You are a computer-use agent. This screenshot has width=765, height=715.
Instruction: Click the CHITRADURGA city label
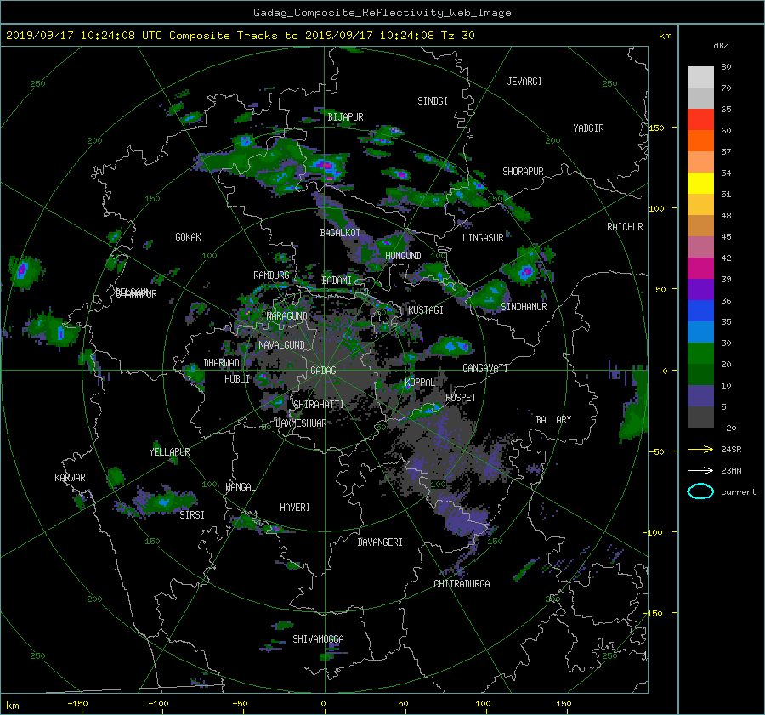coord(462,584)
